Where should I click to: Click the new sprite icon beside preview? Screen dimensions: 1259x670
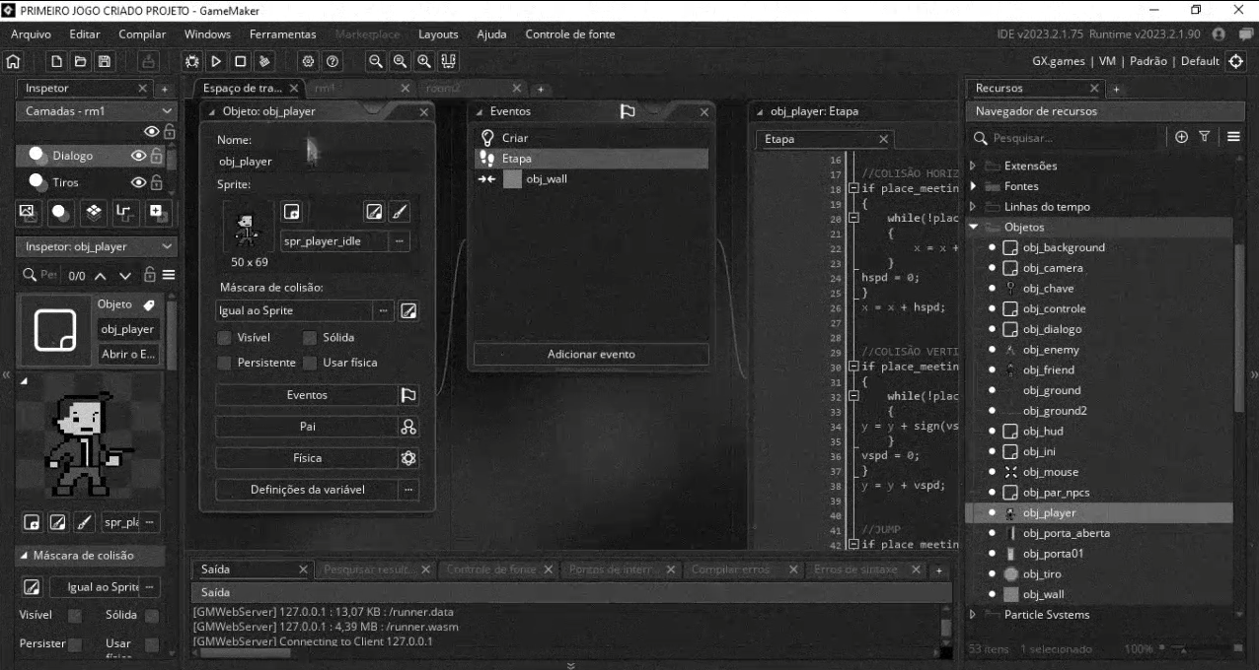[291, 211]
